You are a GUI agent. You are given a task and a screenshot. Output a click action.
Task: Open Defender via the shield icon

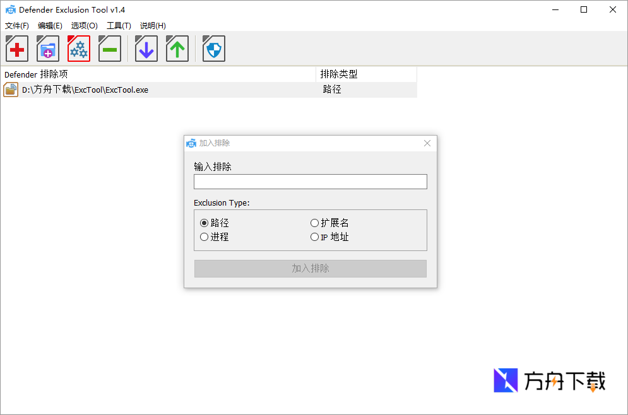pyautogui.click(x=213, y=49)
